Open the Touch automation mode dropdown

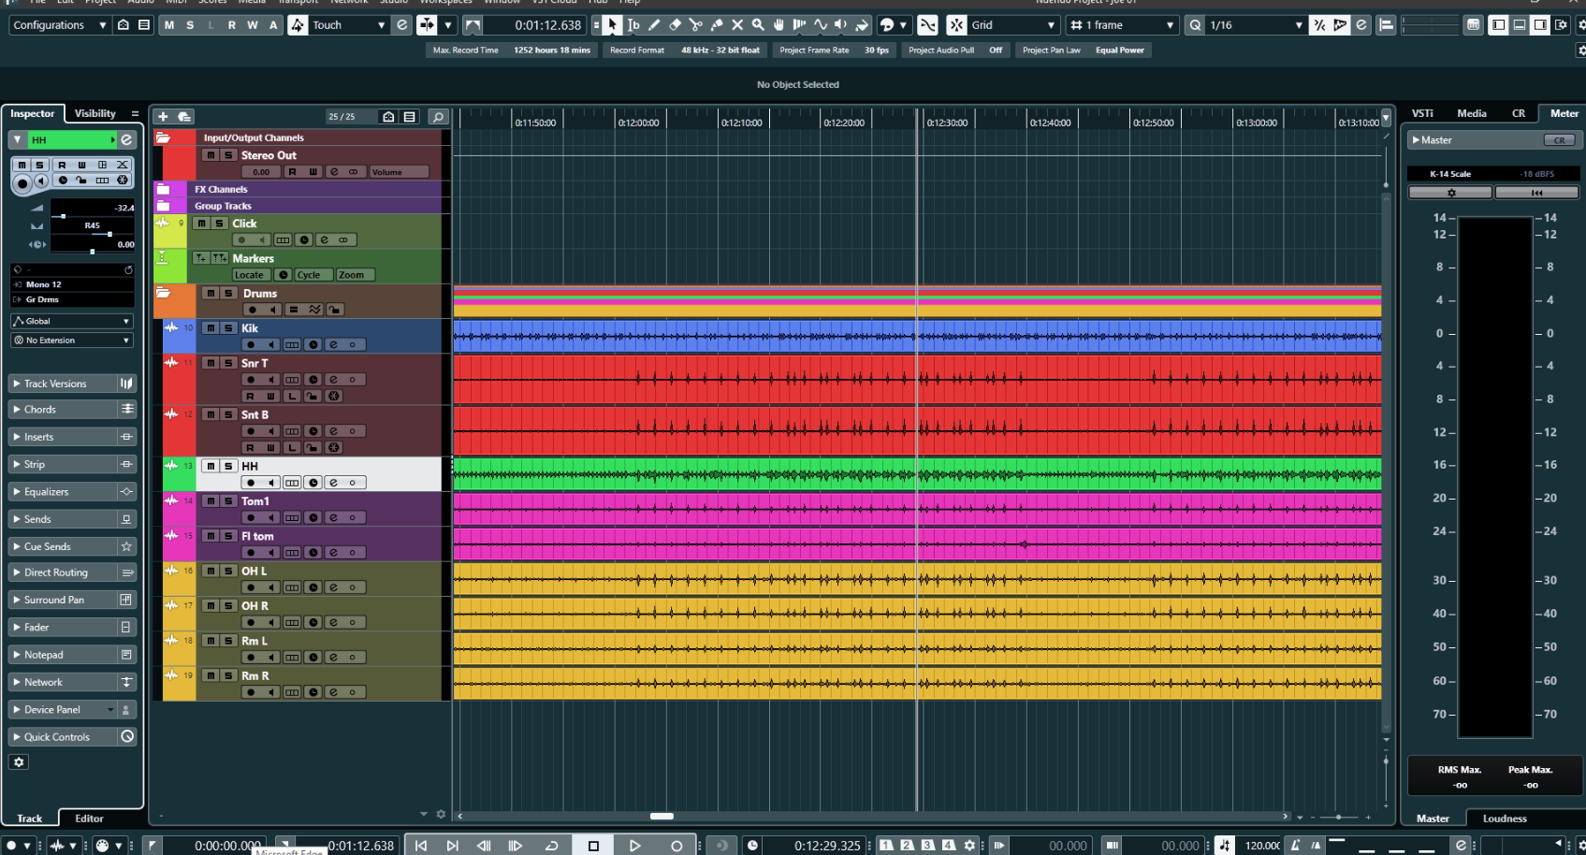[x=348, y=25]
